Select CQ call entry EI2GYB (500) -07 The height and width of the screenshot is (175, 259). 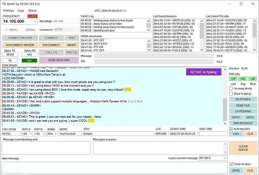click(x=227, y=21)
